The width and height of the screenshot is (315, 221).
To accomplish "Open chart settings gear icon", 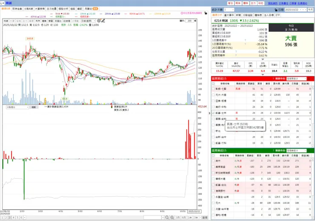I will 99,21.
